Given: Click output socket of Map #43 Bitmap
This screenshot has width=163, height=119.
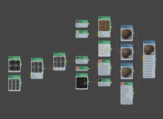Looking at the screenshot, I should click(21, 83).
